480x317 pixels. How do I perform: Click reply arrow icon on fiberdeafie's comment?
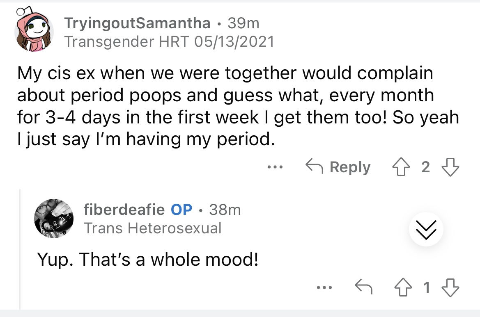(364, 287)
